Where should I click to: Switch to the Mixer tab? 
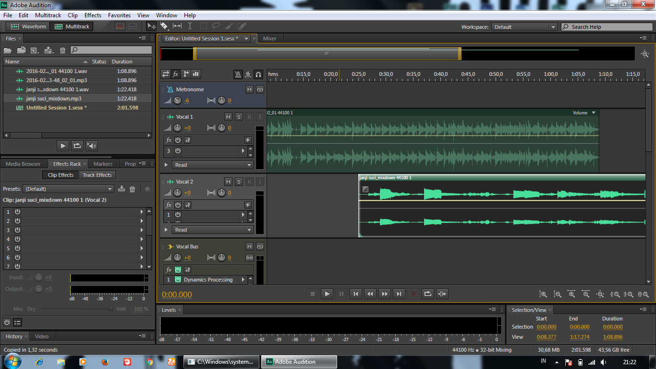(269, 38)
